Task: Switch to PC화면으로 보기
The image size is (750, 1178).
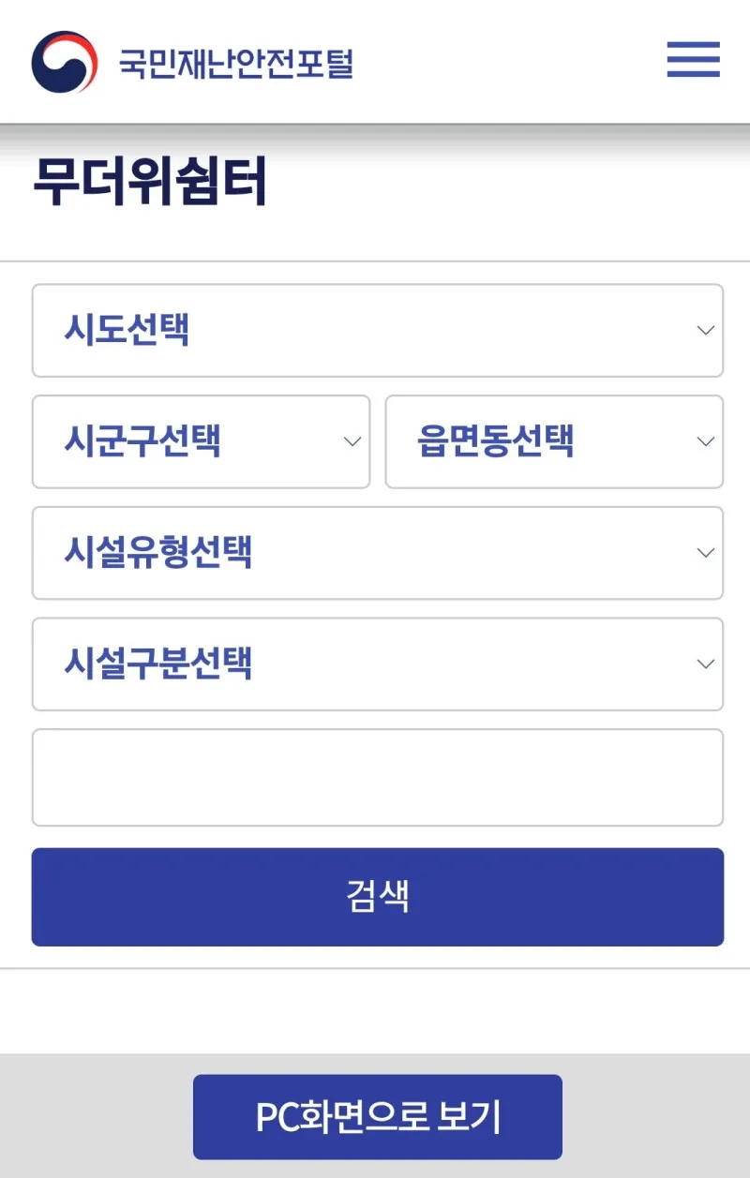Action: pyautogui.click(x=377, y=1116)
